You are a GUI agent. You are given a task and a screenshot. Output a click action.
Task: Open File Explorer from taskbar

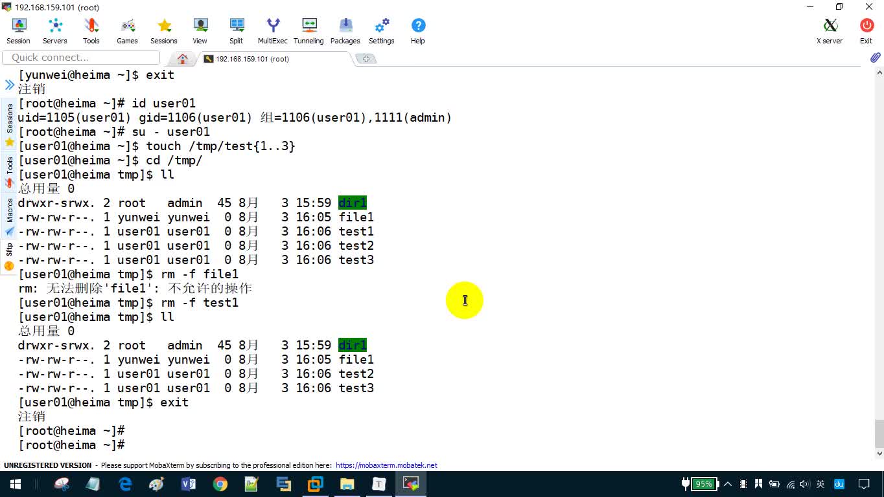click(347, 484)
